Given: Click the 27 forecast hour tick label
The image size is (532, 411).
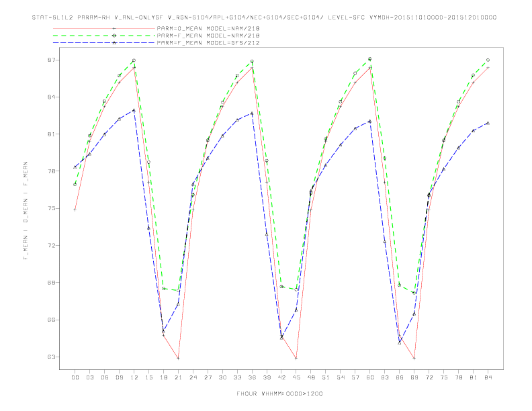Looking at the screenshot, I should click(208, 377).
